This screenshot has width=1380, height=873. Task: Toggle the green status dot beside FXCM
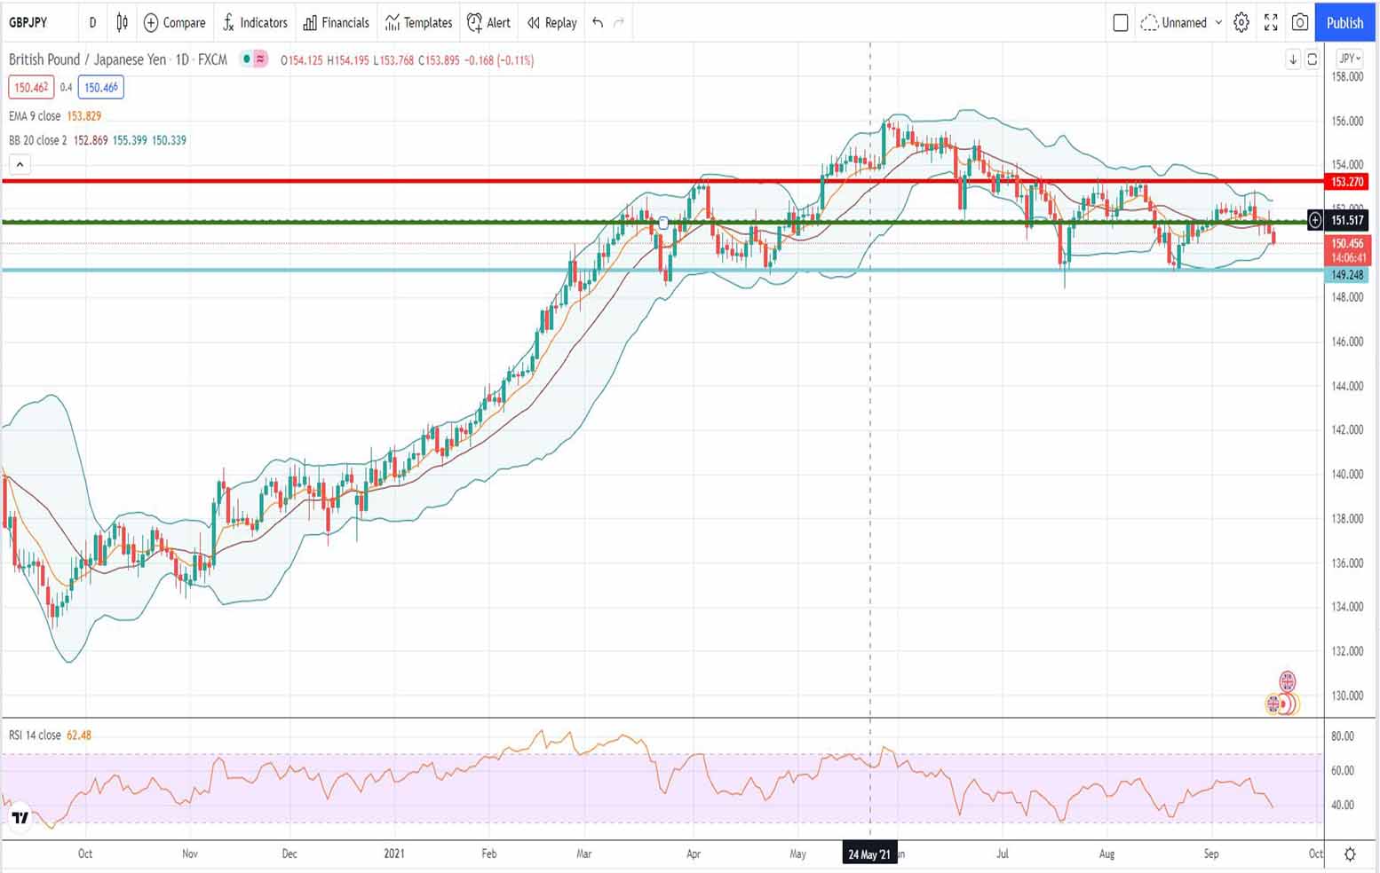[x=246, y=59]
